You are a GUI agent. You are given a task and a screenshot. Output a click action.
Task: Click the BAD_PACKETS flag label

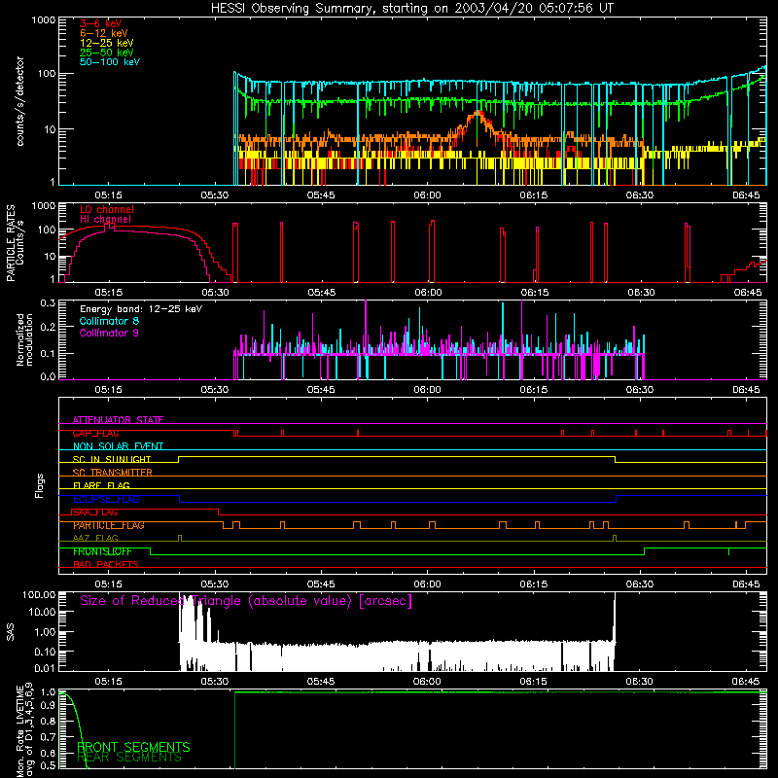pos(106,564)
